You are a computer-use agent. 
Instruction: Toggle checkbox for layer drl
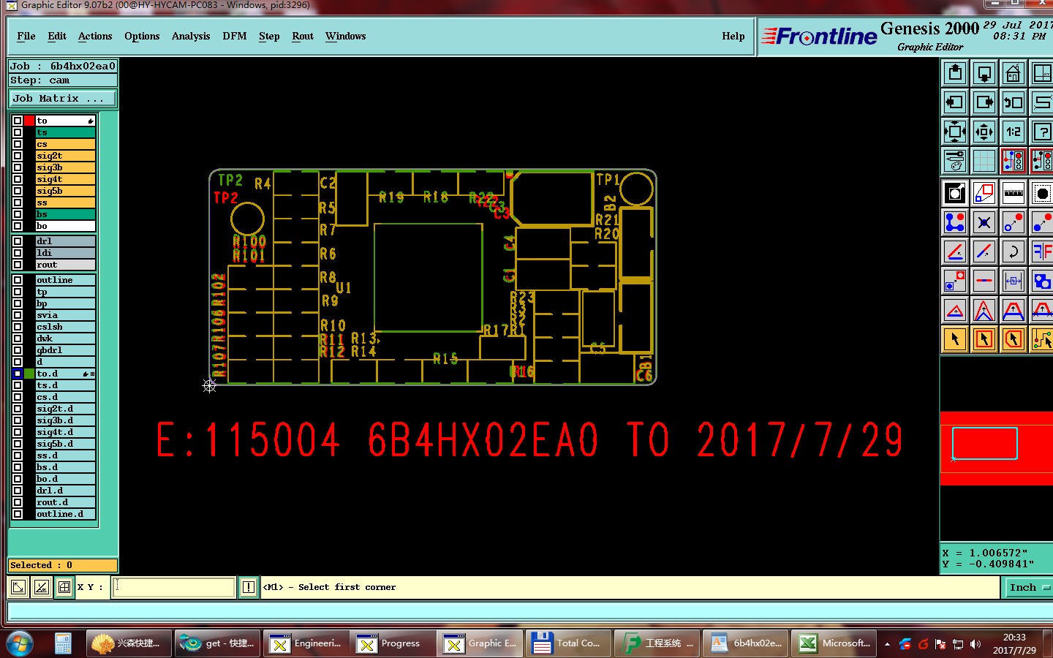tap(18, 241)
